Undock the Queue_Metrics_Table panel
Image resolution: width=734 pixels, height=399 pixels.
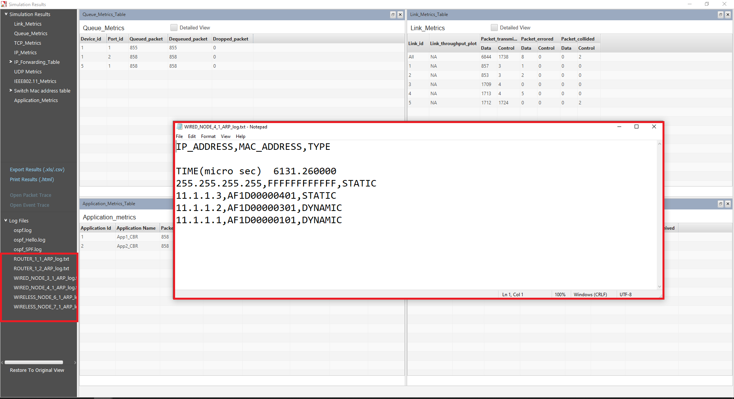point(393,15)
